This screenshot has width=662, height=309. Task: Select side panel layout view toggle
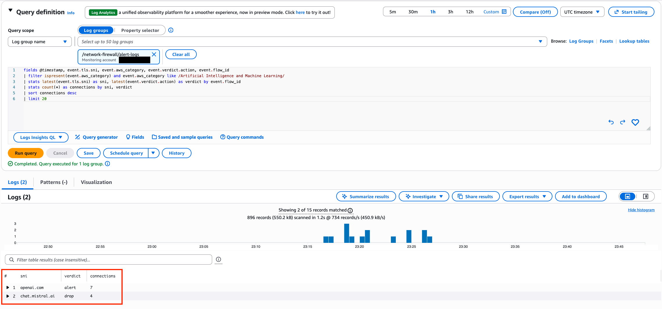[646, 196]
